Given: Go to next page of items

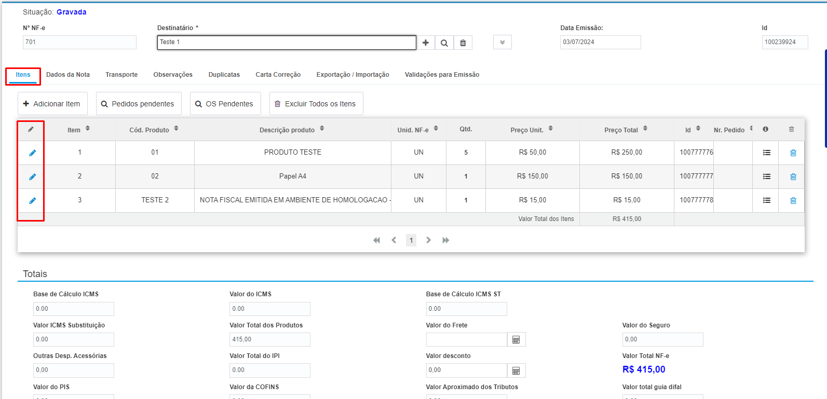Looking at the screenshot, I should coord(428,240).
